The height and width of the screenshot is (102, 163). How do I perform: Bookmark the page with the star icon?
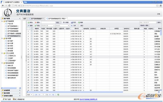click(x=157, y=6)
